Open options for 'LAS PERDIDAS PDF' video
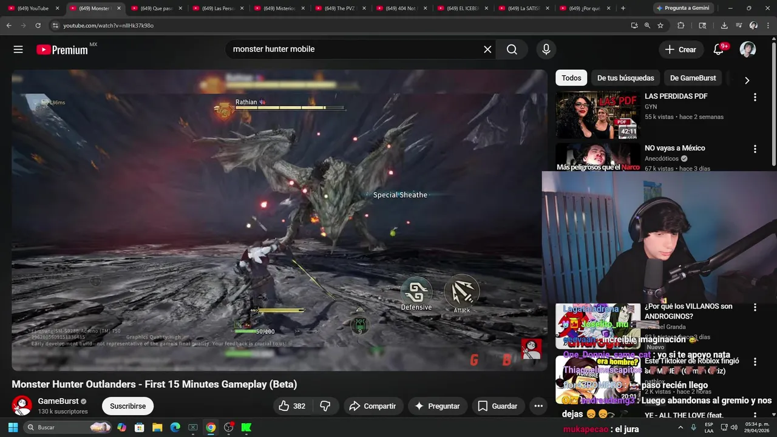 (x=755, y=97)
